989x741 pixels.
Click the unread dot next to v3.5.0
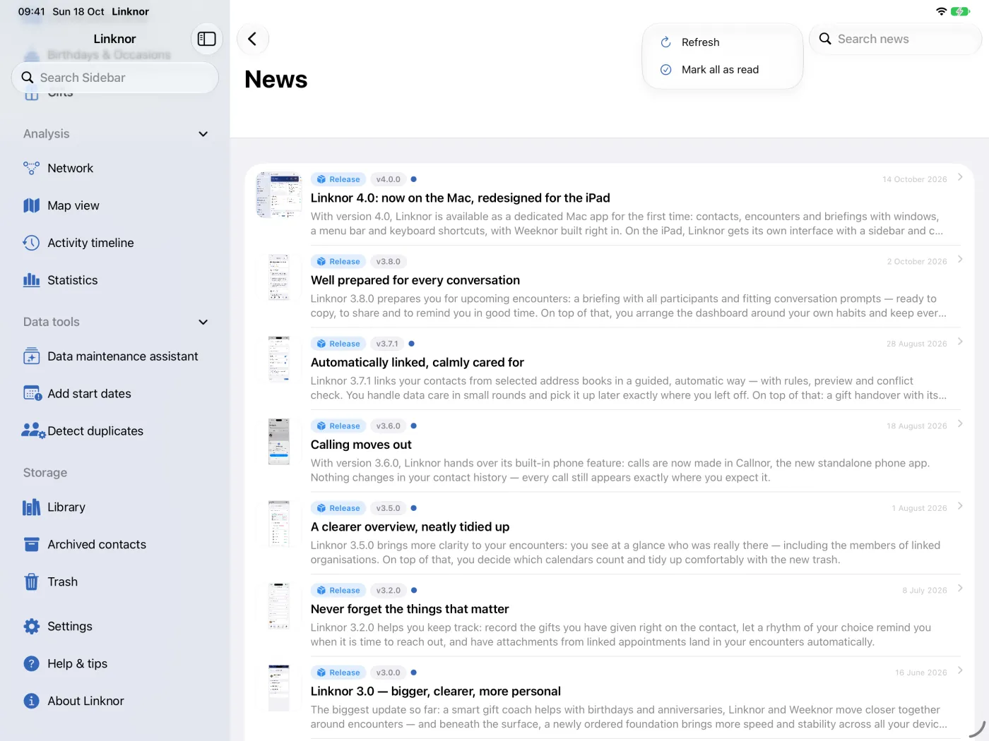pos(414,508)
